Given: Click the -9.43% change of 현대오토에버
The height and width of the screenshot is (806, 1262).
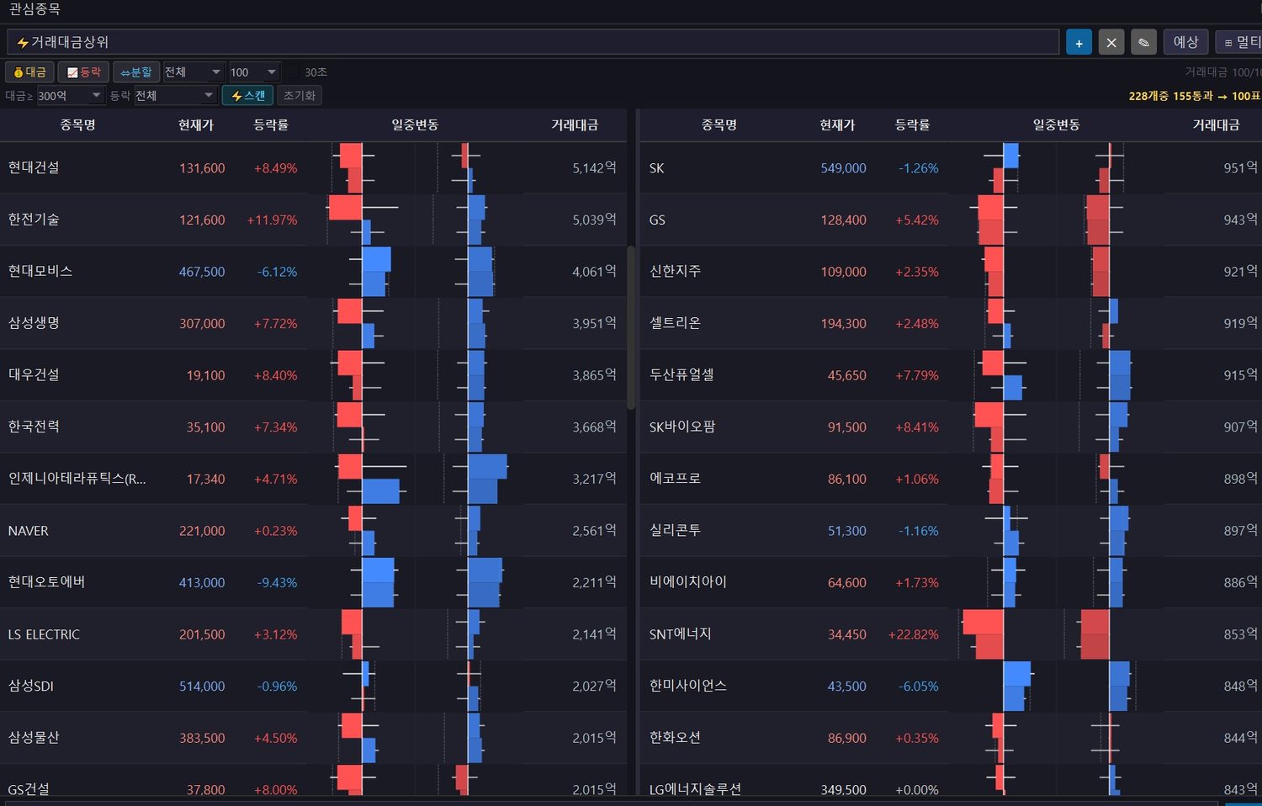Looking at the screenshot, I should pos(277,583).
